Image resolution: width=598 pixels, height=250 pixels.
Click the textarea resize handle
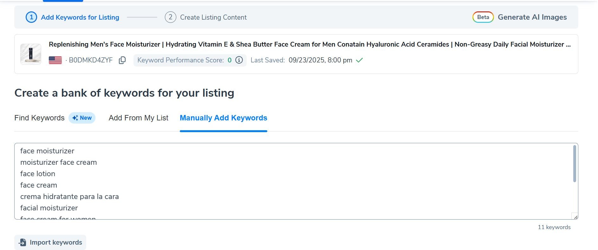tap(575, 217)
